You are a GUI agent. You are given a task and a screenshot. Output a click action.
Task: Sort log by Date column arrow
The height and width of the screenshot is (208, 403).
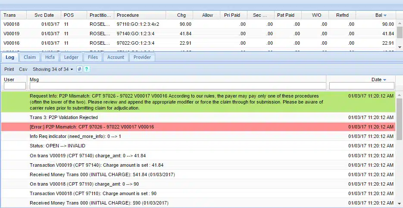pyautogui.click(x=384, y=80)
